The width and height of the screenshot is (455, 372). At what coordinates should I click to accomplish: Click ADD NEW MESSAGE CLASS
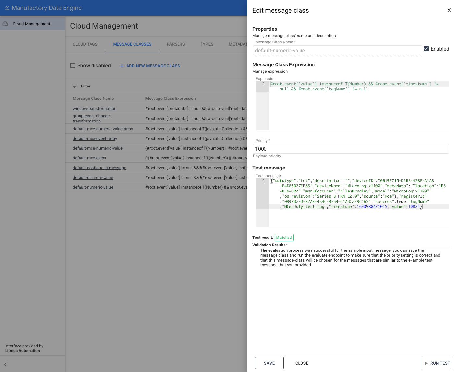153,66
